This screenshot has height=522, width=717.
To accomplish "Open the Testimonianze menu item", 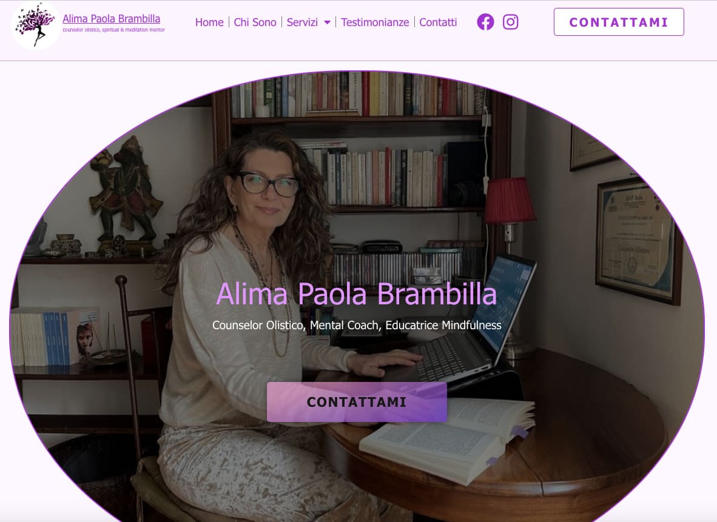I will tap(375, 22).
